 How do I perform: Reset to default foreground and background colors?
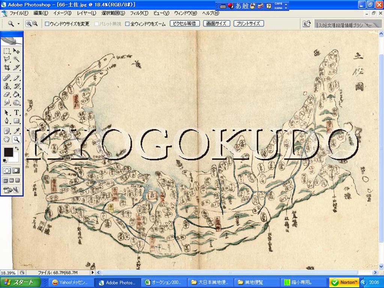pyautogui.click(x=4, y=160)
